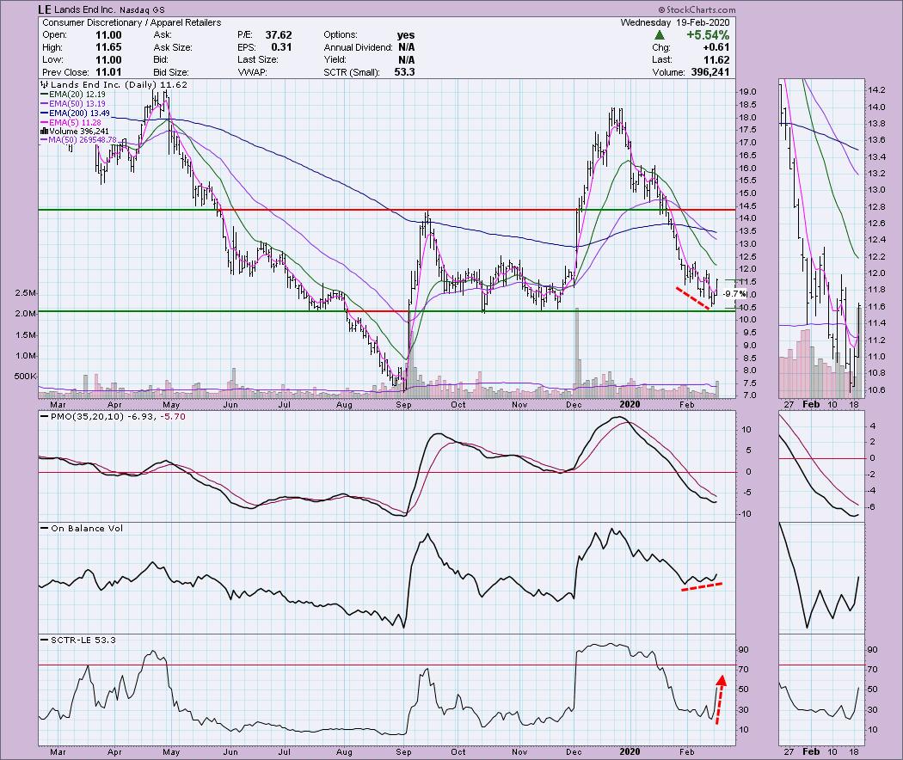The image size is (903, 760).
Task: Click the SCTR-LE 53.3 panel label
Action: (78, 640)
